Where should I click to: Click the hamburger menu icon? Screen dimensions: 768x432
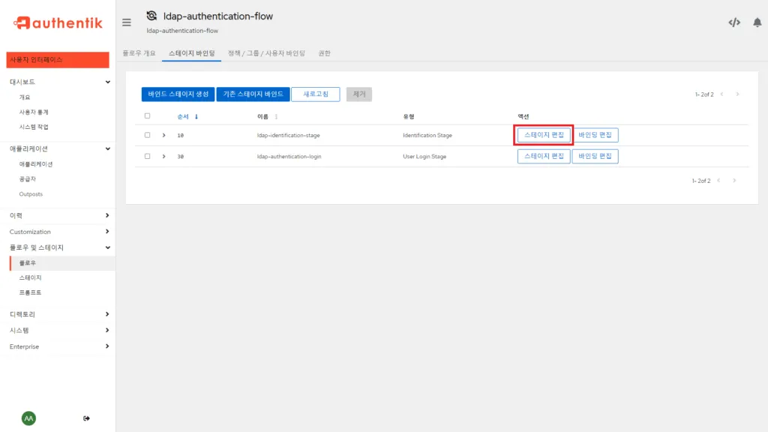(126, 22)
